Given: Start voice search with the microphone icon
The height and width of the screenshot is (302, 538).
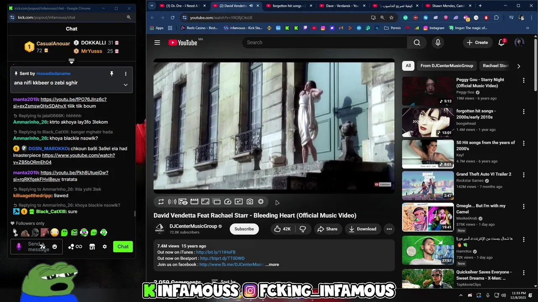Looking at the screenshot, I should (438, 42).
